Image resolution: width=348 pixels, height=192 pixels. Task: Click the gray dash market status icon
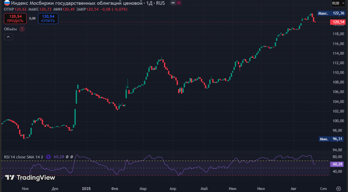click(x=173, y=3)
